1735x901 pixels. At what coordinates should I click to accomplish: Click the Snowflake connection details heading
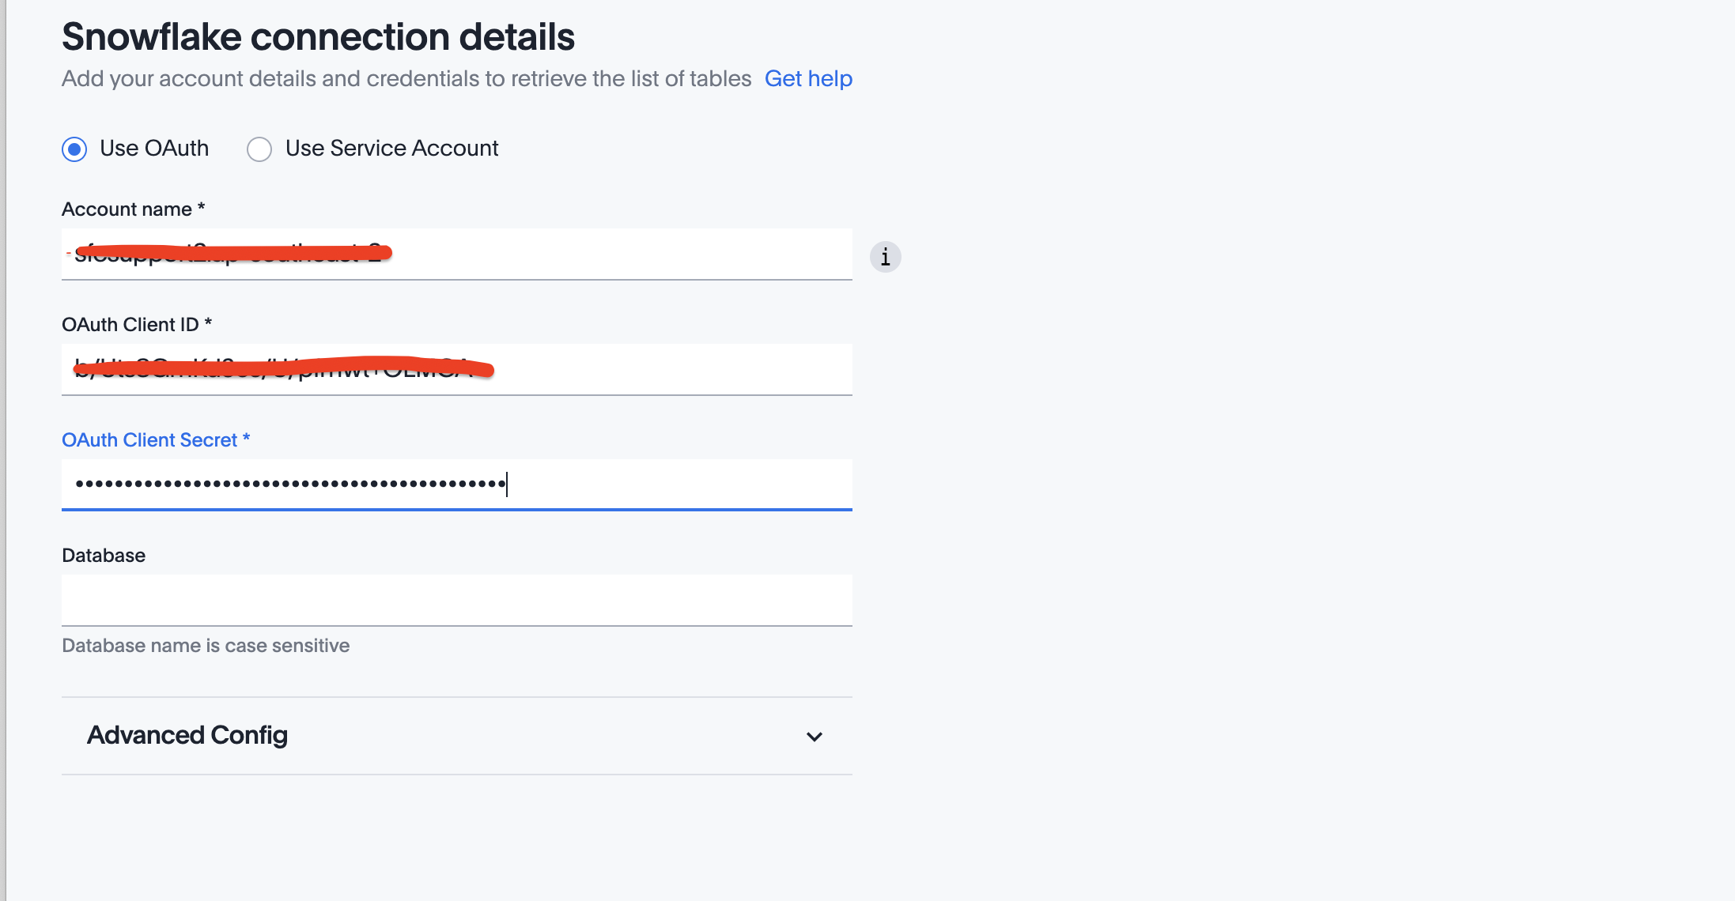coord(319,36)
